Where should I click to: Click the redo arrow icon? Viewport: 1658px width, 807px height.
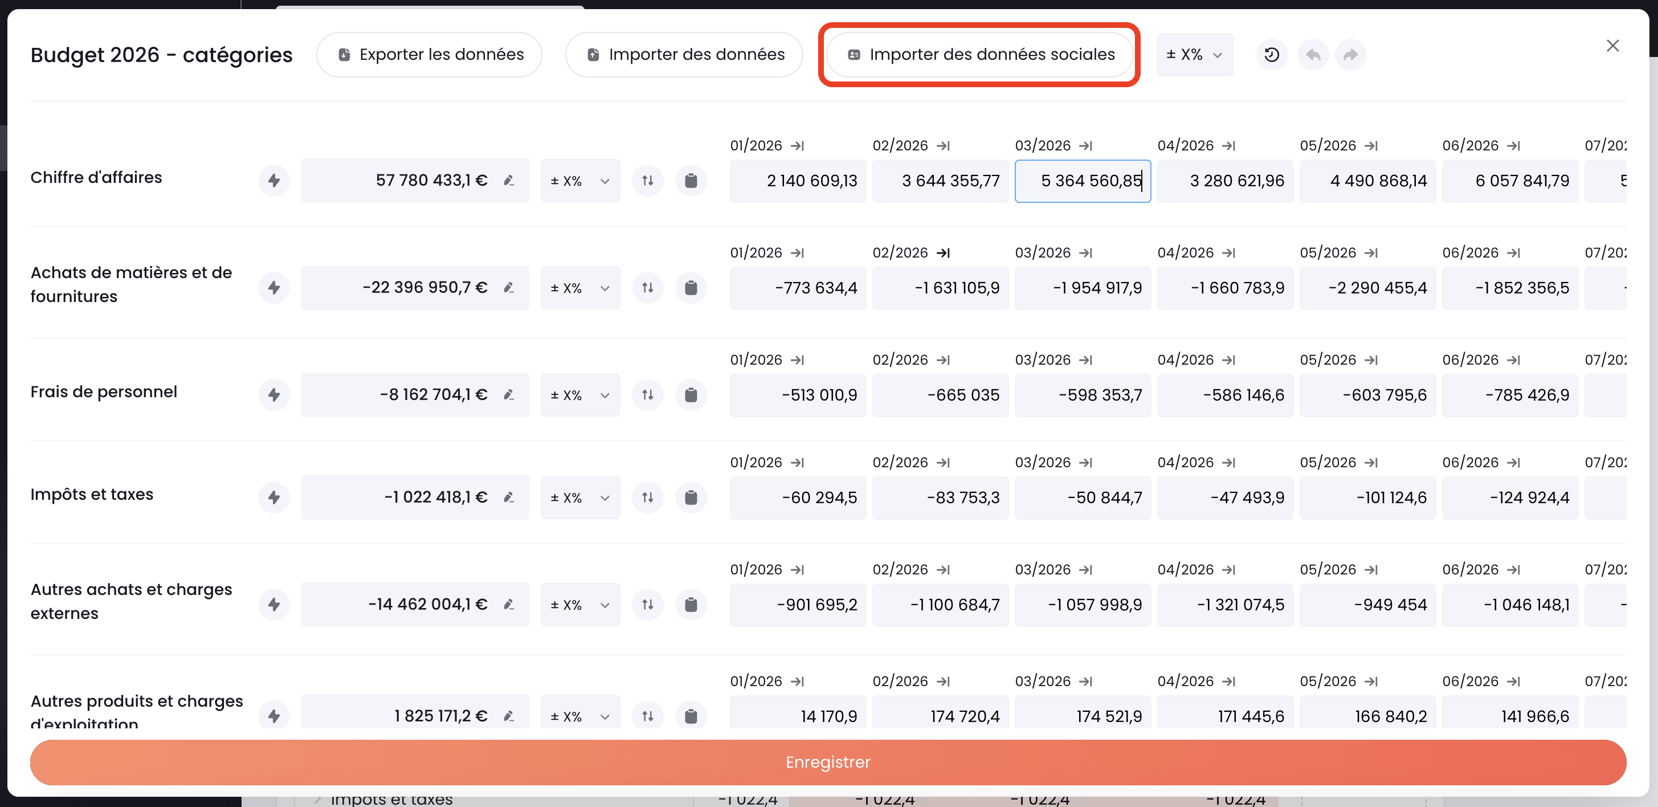(1350, 55)
